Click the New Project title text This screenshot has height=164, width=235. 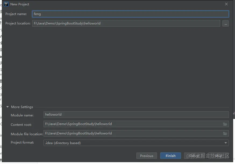(20, 4)
